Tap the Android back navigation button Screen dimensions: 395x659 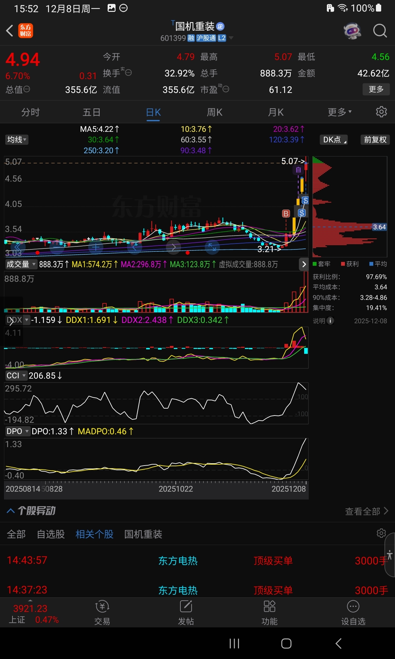(x=338, y=643)
